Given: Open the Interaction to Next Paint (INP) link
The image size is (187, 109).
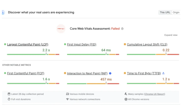Looking at the screenshot, I should 87,73.
